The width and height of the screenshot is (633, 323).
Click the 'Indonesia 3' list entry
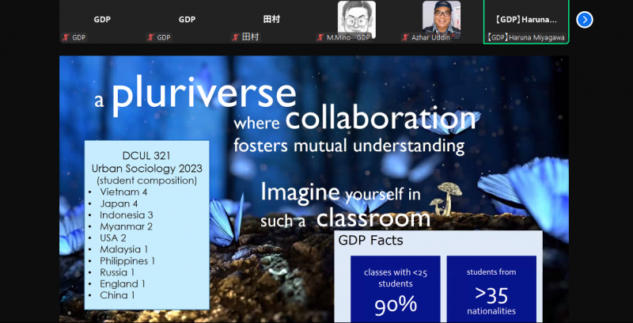127,215
